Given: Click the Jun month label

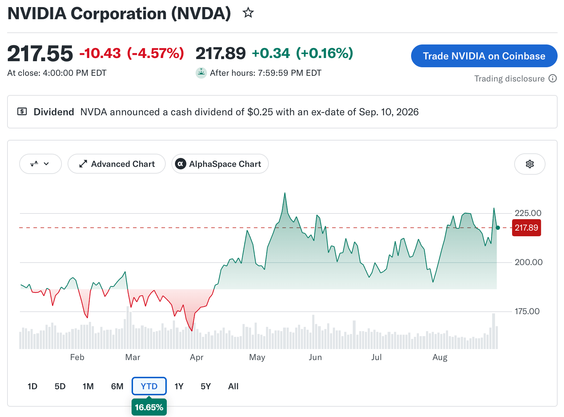Looking at the screenshot, I should click(x=315, y=357).
